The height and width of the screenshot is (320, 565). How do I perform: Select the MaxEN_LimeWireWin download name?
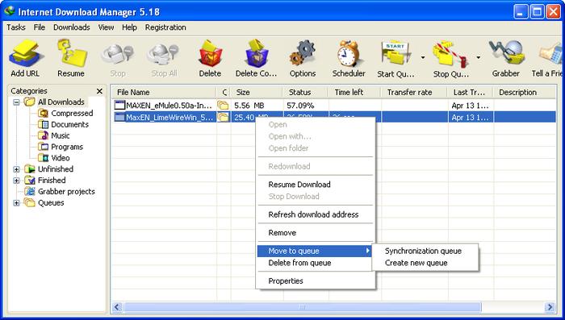169,117
